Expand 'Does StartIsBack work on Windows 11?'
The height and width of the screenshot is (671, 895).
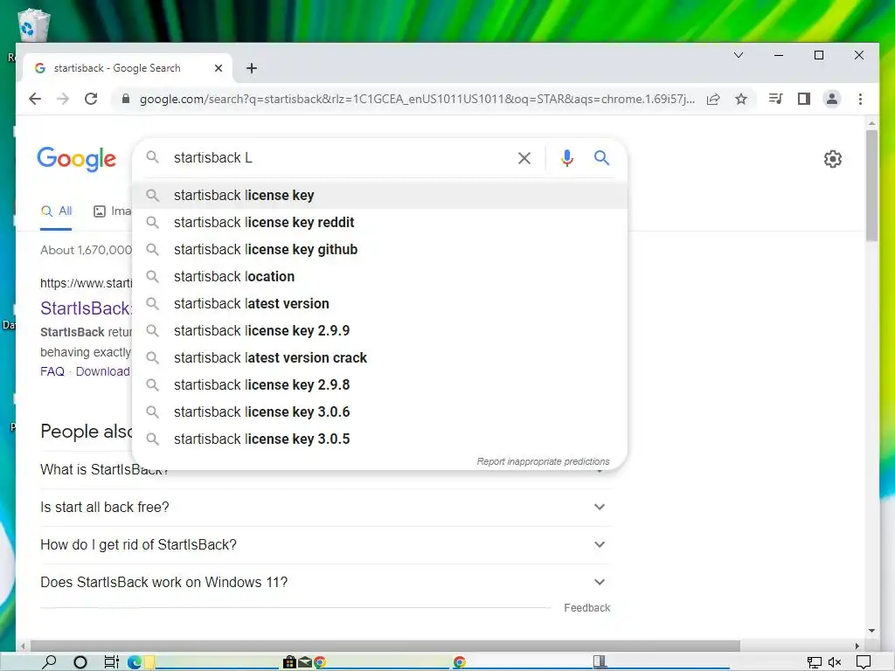(325, 583)
